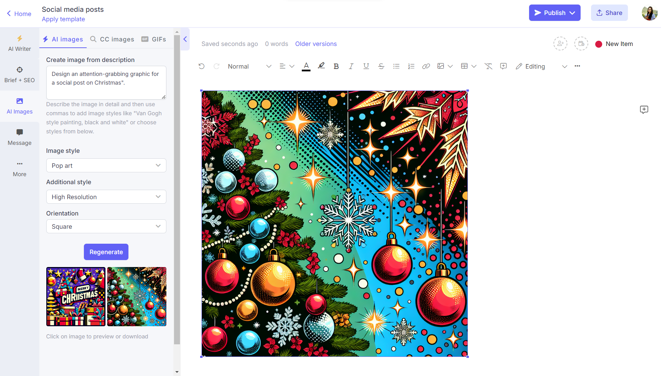Insert an image using the toolbar icon
Viewport: 661px width, 376px height.
441,66
